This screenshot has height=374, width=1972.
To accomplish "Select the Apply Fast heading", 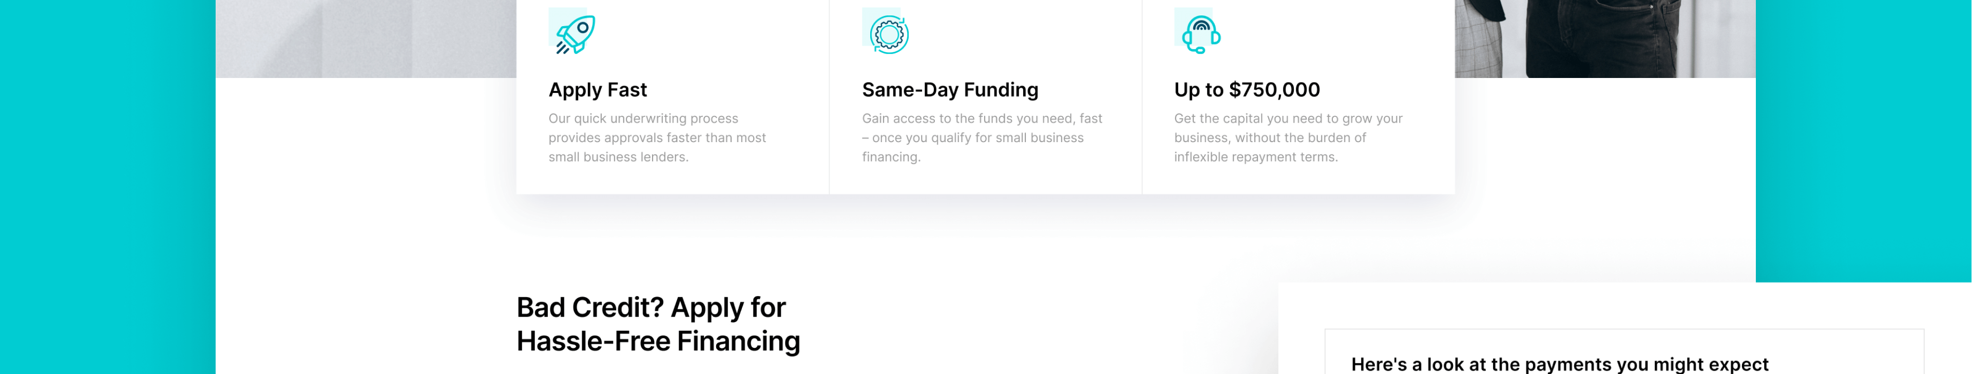I will tap(597, 90).
